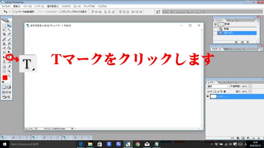Image resolution: width=264 pixels, height=148 pixels.
Task: Open the tool preset picker arrow
Action: [9, 12]
